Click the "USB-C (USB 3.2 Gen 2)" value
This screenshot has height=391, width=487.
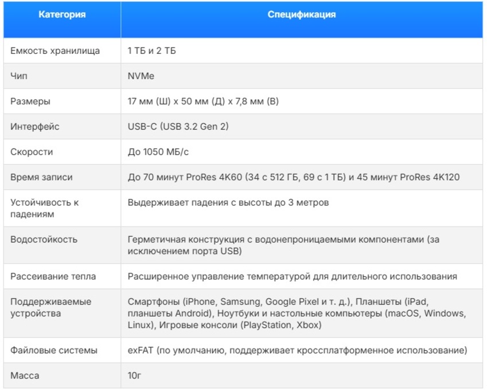pos(178,127)
